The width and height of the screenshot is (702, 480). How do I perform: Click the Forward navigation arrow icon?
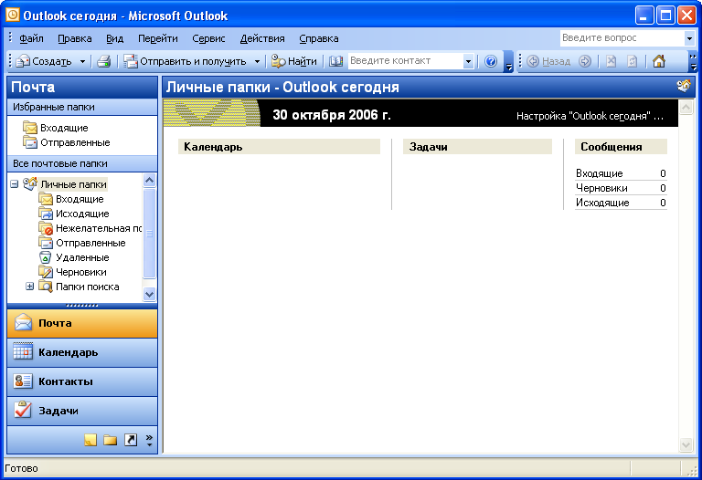(585, 61)
